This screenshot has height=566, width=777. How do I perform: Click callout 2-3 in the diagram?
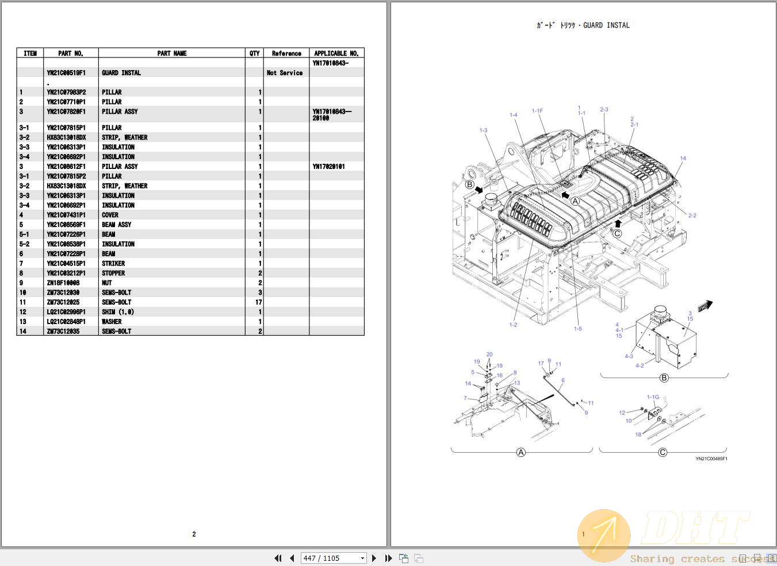[x=604, y=109]
